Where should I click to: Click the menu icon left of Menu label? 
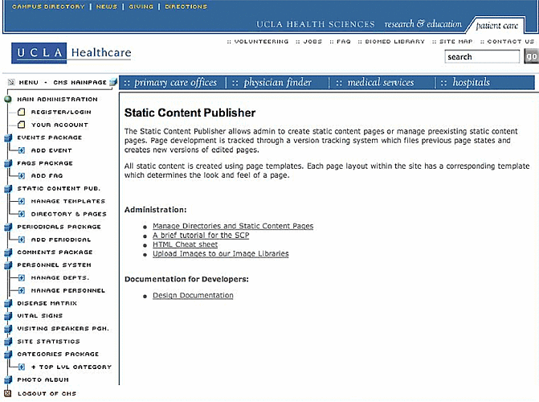click(x=11, y=82)
